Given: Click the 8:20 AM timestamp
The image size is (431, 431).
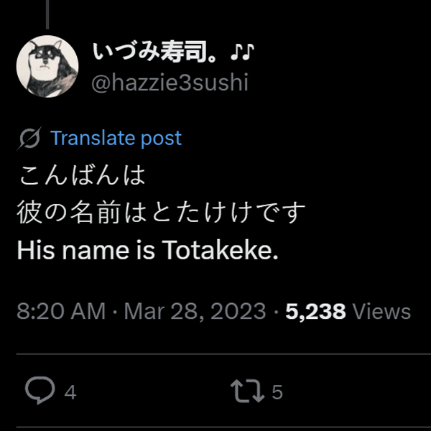Looking at the screenshot, I should click(x=60, y=312).
